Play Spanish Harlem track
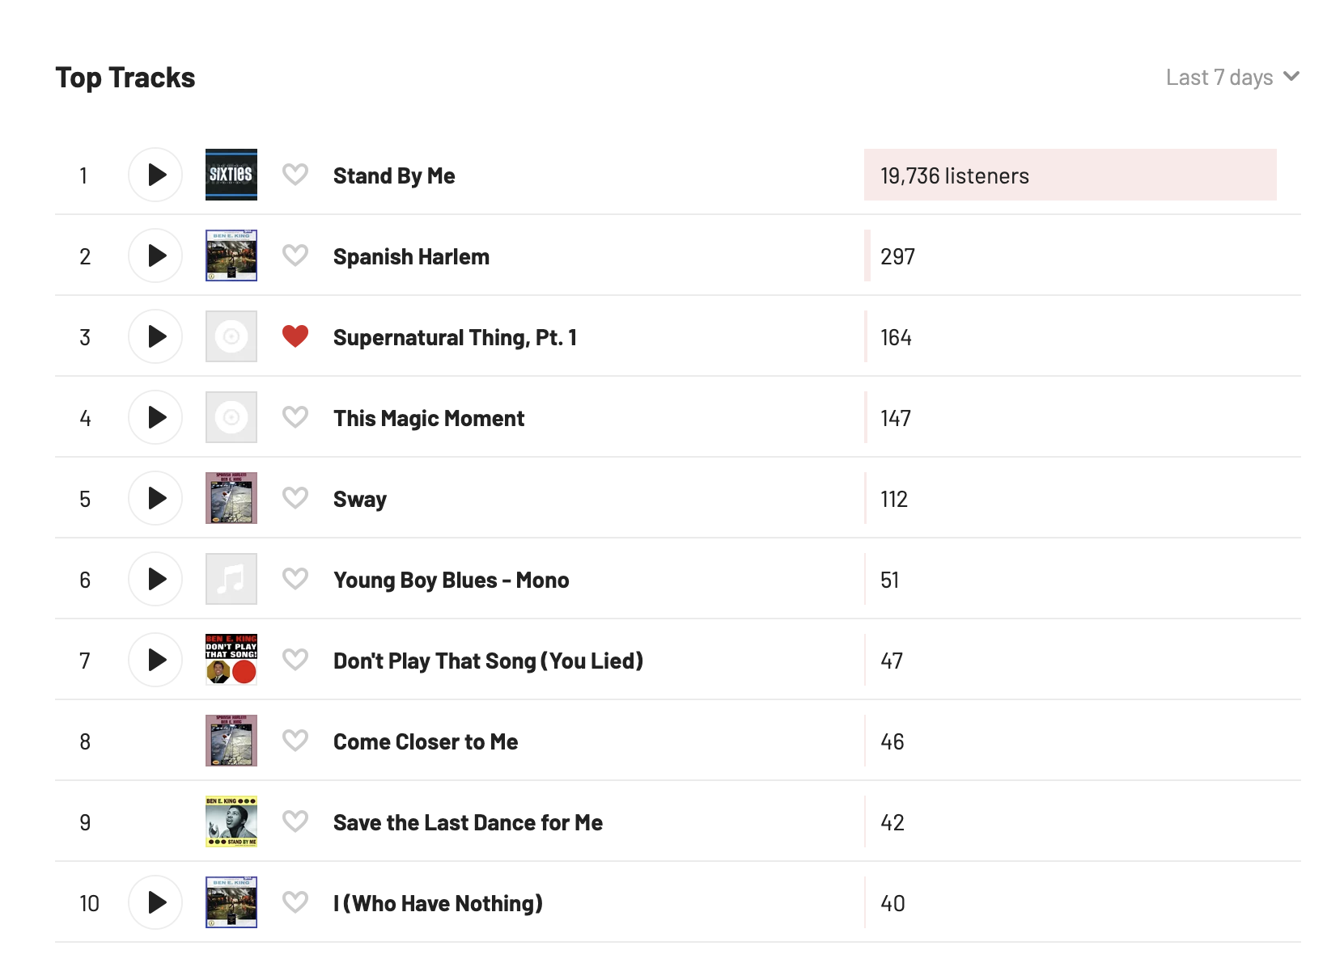The height and width of the screenshot is (967, 1327). pos(155,255)
